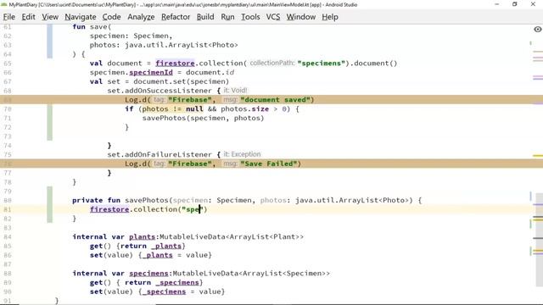This screenshot has height=305, width=543.
Task: Open the Code menu
Action: point(111,17)
